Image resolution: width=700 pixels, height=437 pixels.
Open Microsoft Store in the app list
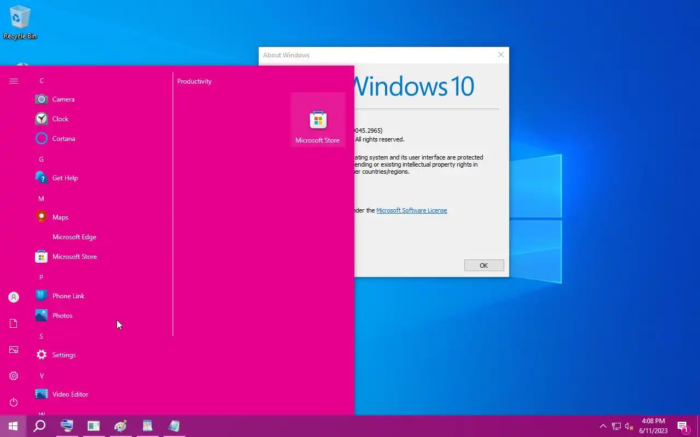click(102, 257)
